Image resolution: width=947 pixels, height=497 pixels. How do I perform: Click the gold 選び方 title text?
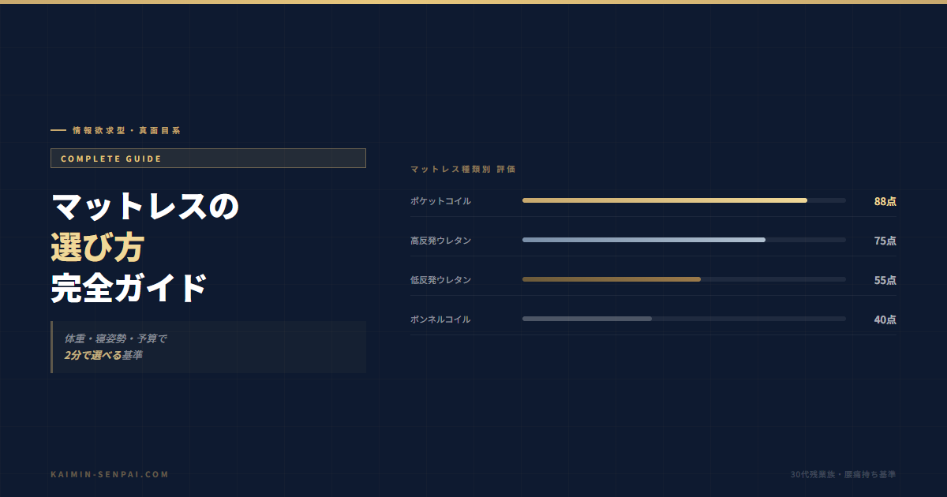97,248
